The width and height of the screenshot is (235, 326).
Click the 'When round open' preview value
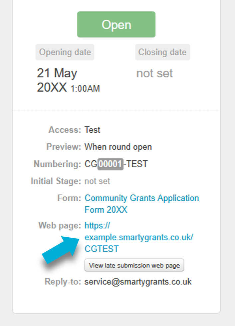(x=118, y=147)
